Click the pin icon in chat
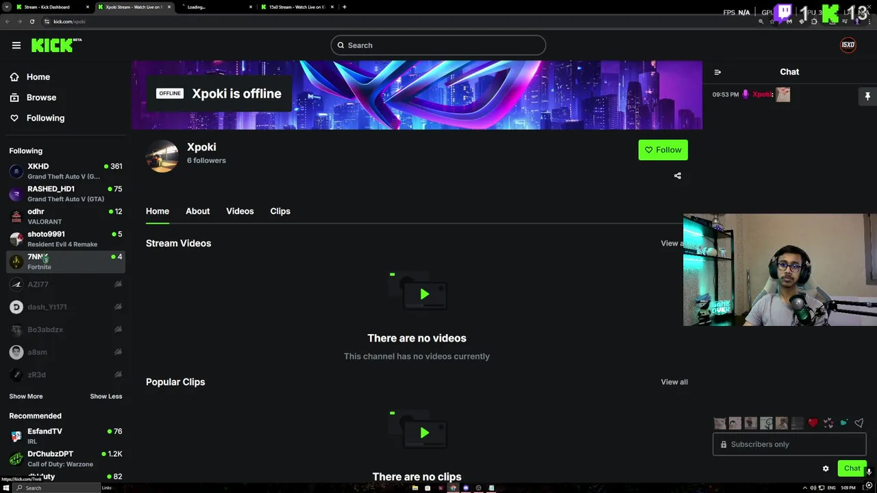This screenshot has height=493, width=877. (867, 96)
